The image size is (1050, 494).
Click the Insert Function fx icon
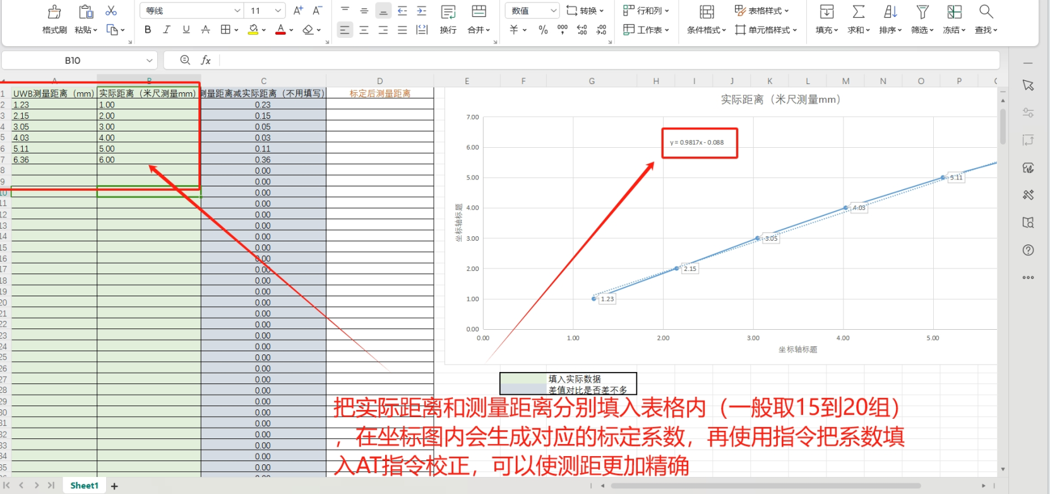[206, 60]
